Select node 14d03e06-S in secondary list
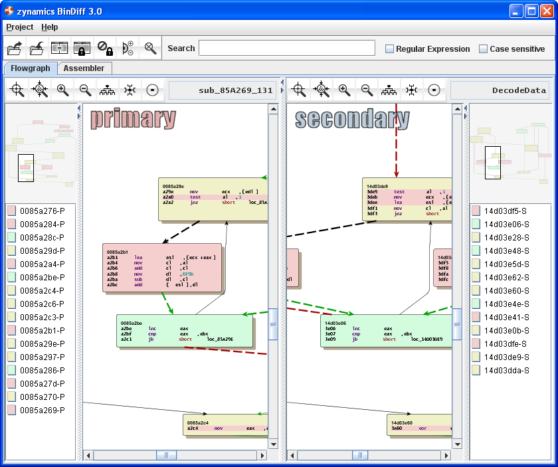The height and width of the screenshot is (467, 558). coord(506,224)
